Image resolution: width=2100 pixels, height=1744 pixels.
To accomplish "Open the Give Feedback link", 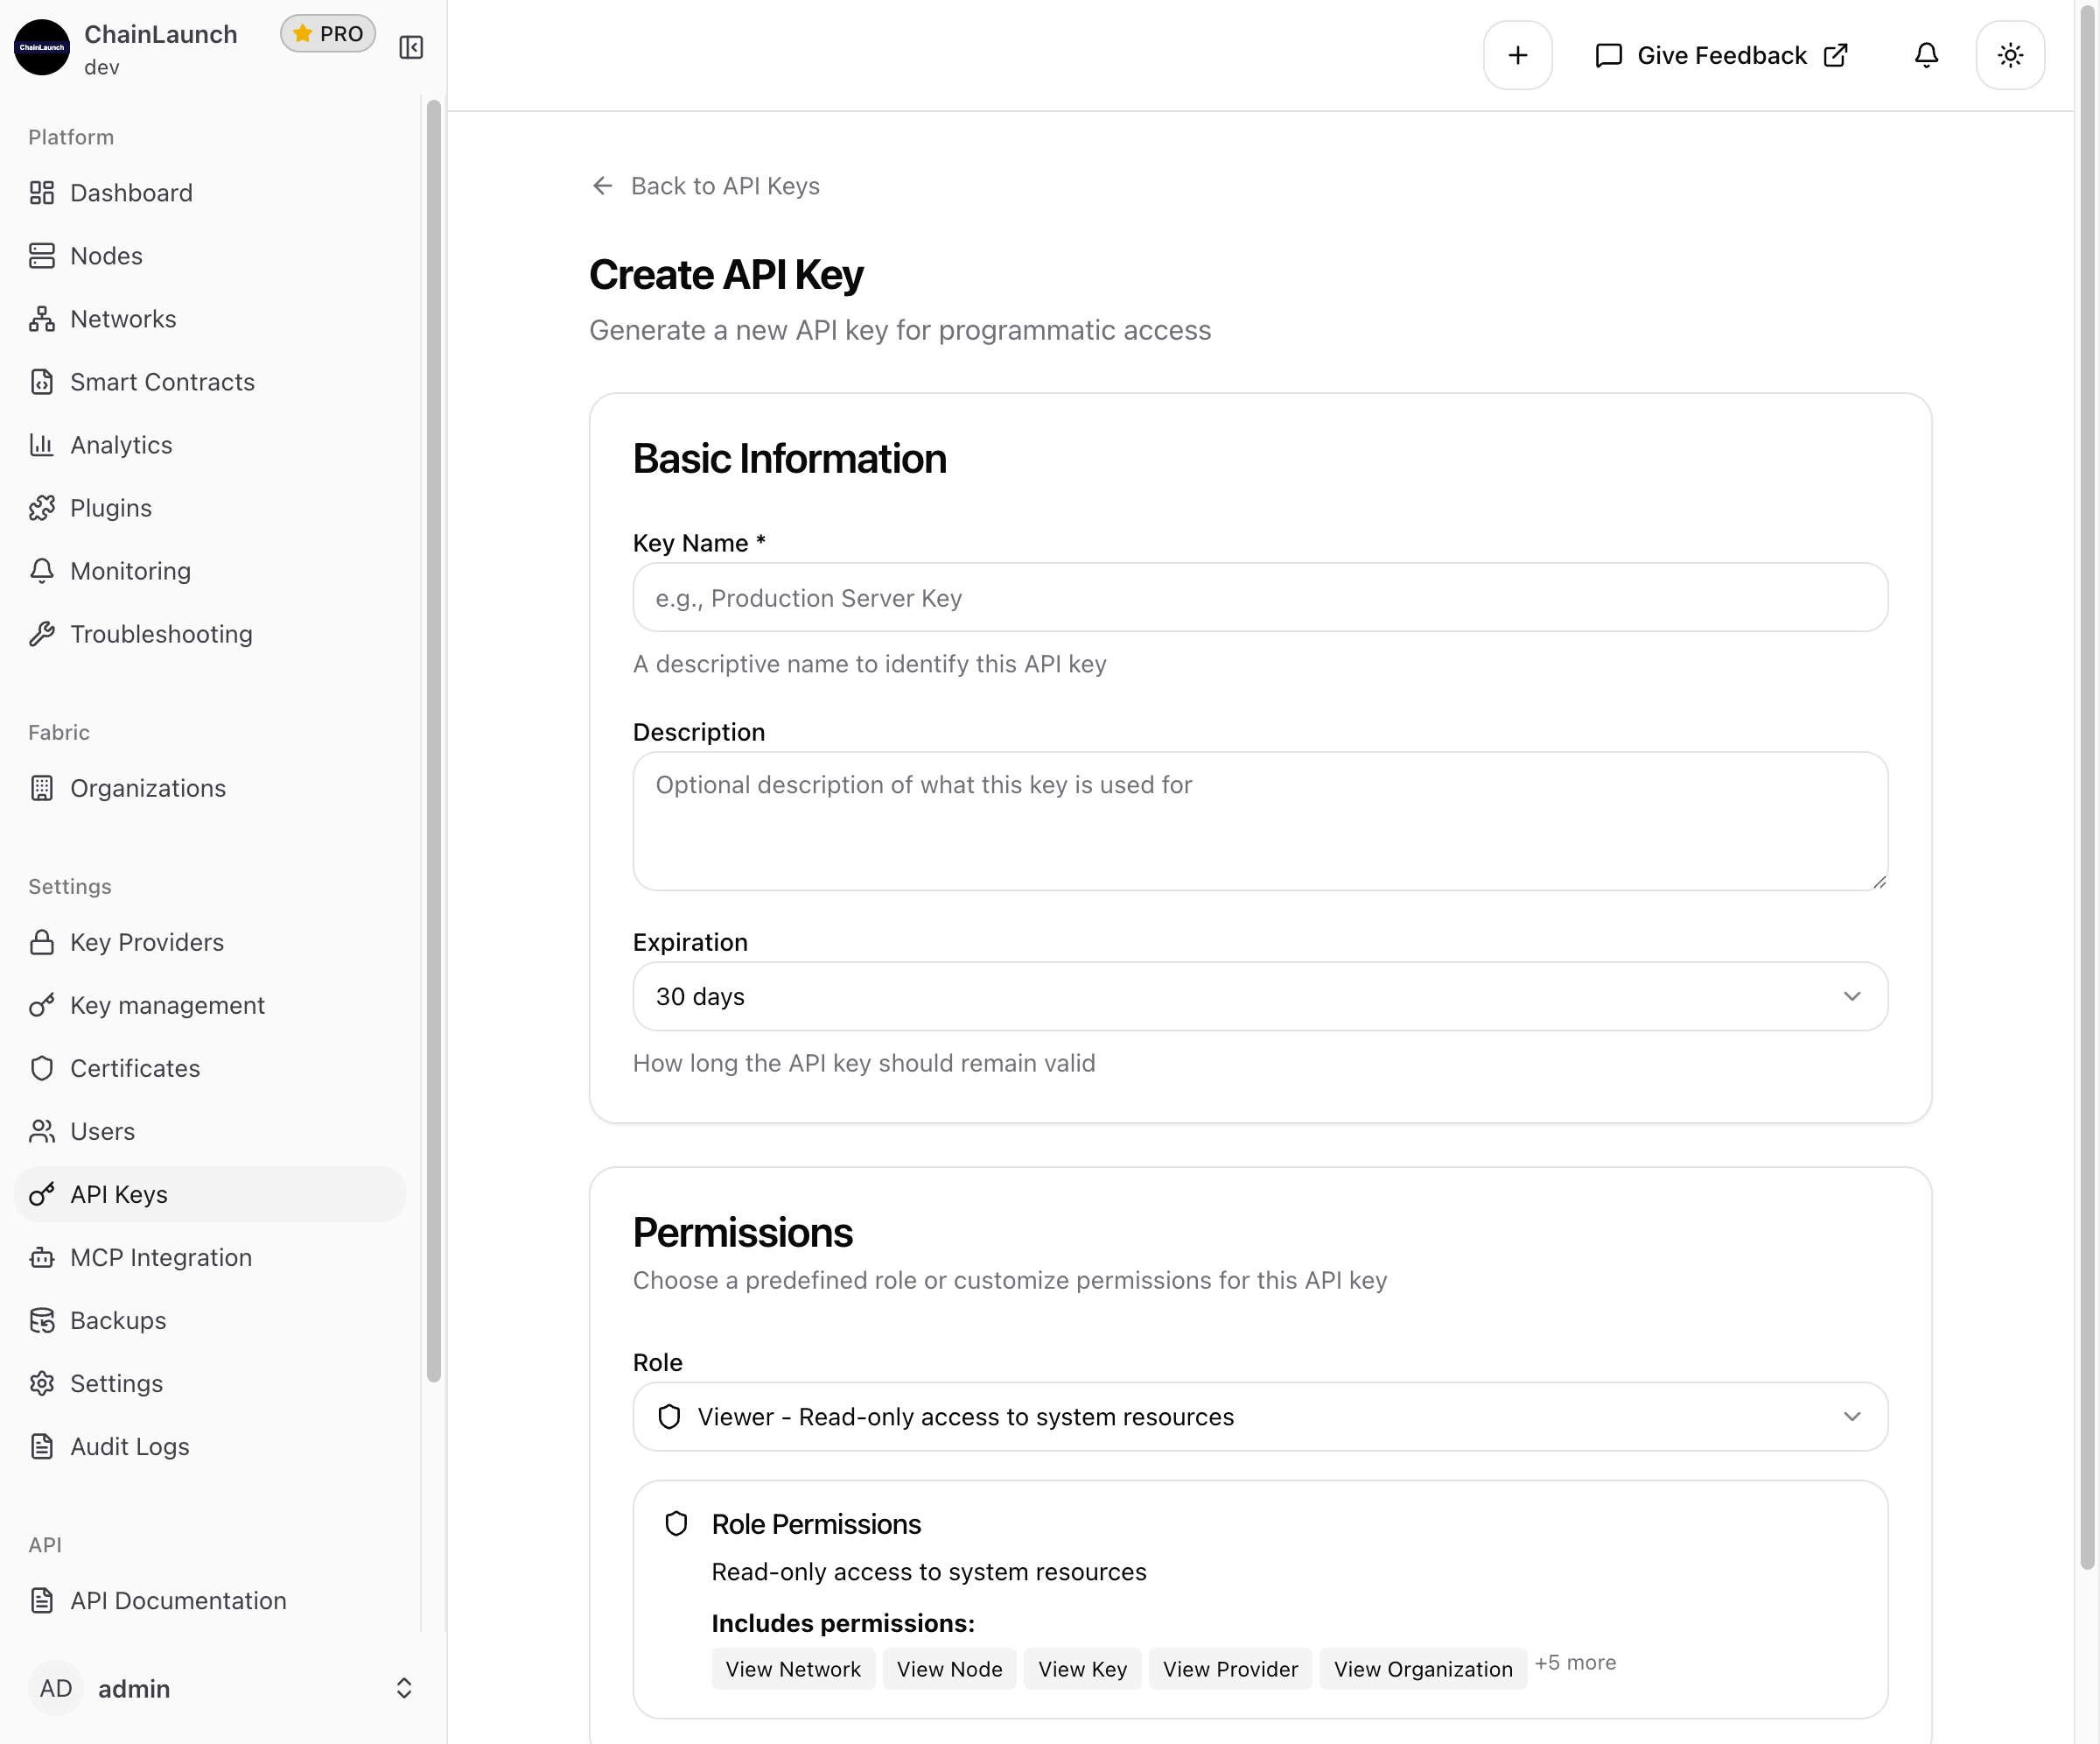I will tap(1721, 55).
